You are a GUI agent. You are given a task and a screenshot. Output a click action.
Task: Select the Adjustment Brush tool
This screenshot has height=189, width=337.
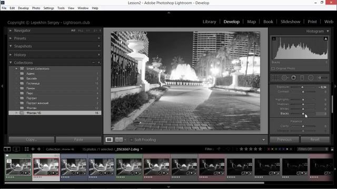pyautogui.click(x=323, y=78)
